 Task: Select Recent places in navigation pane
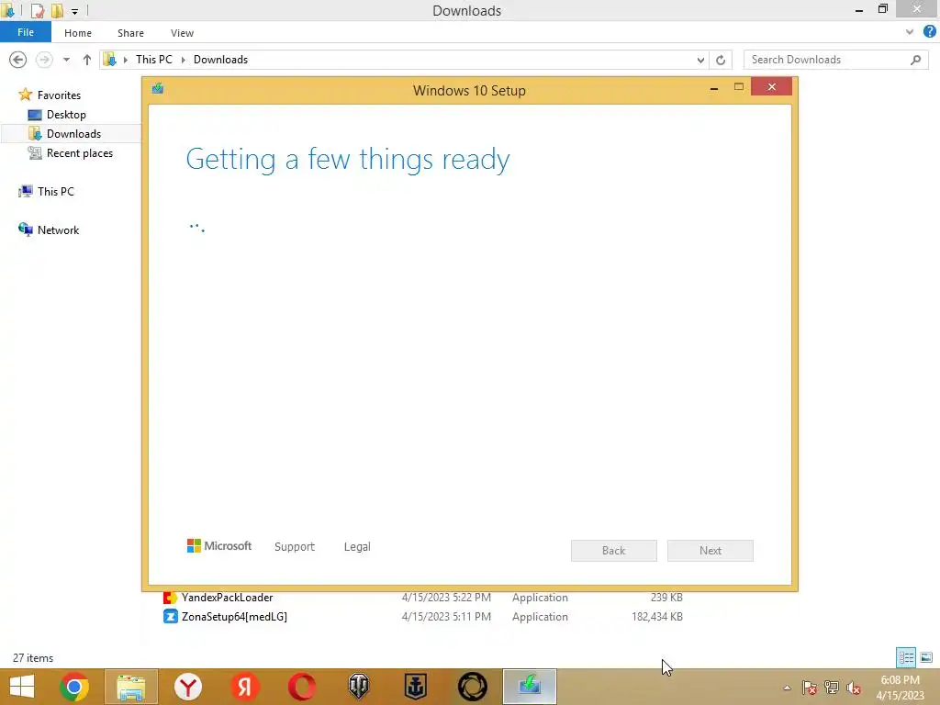pos(80,153)
